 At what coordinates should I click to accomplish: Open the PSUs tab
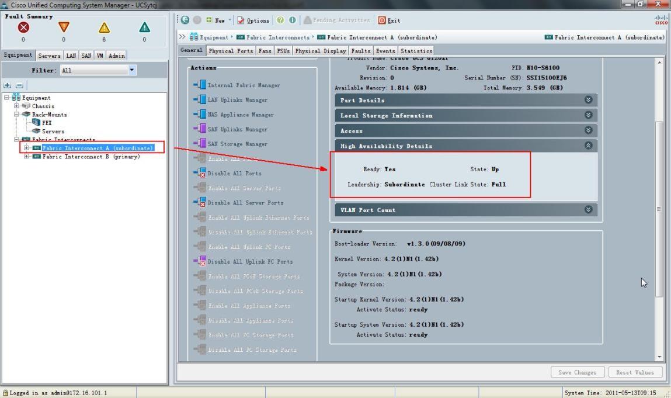click(x=283, y=50)
